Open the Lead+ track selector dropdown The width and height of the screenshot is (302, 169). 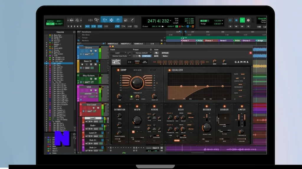pyautogui.click(x=119, y=53)
